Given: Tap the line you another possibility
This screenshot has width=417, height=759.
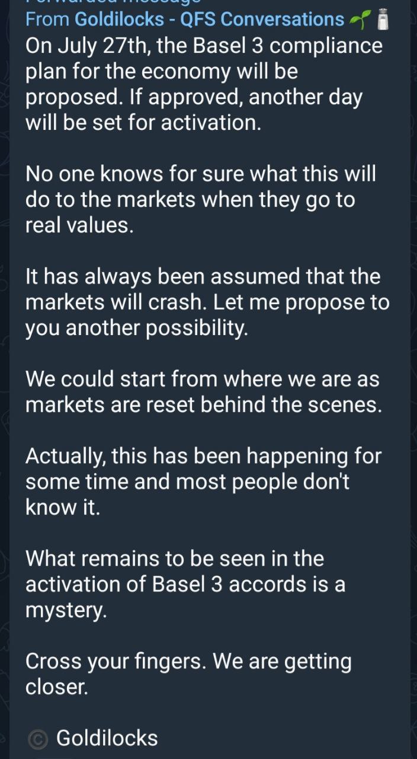Looking at the screenshot, I should pos(136,328).
